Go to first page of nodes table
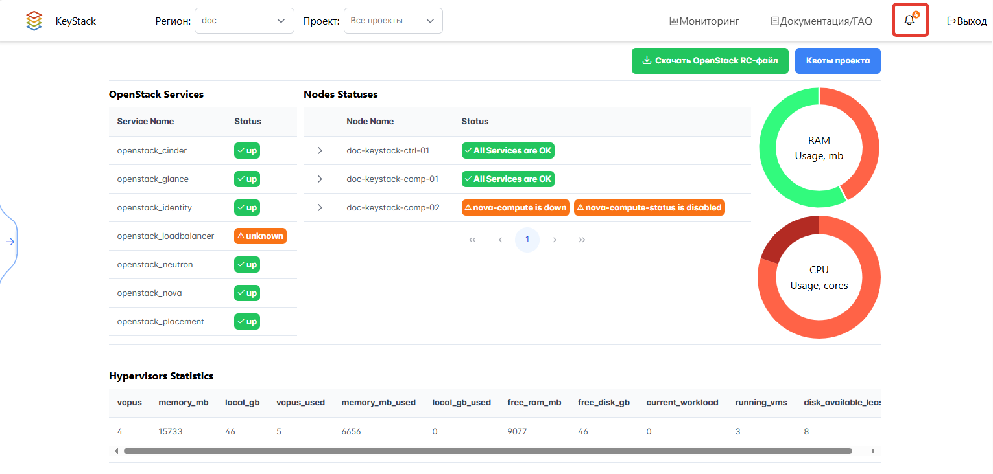This screenshot has width=993, height=474. pos(472,240)
